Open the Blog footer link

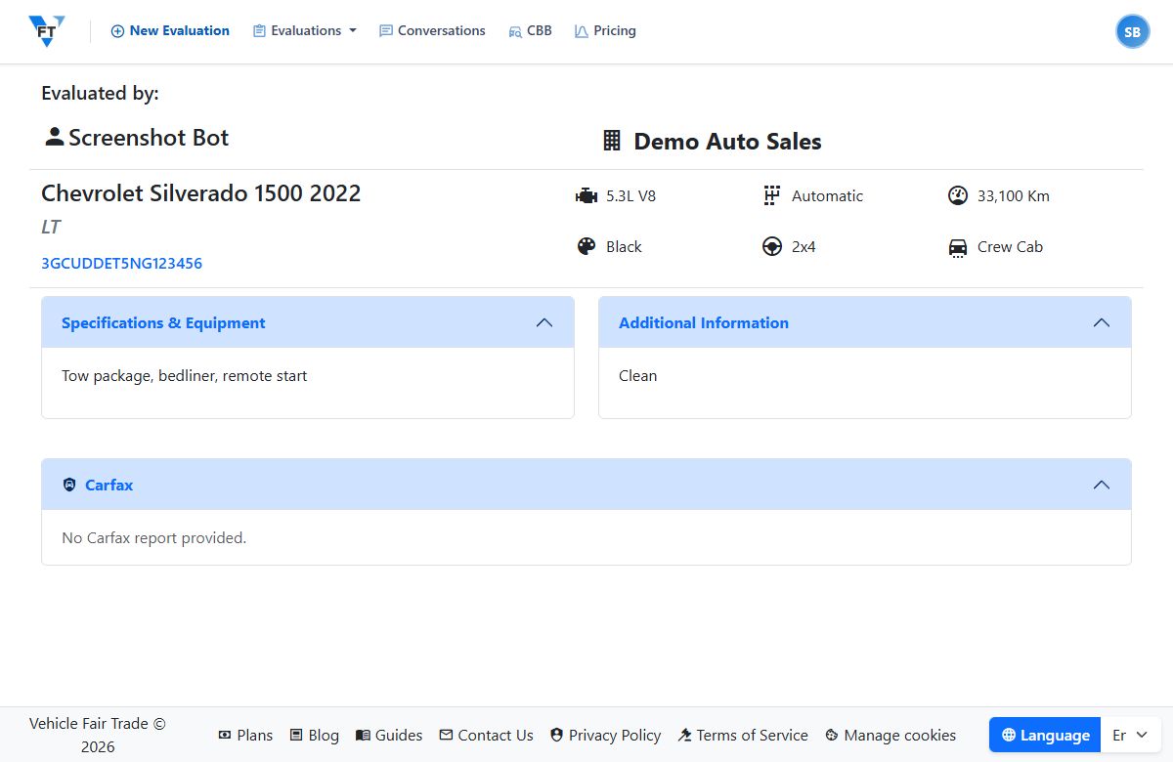point(314,735)
